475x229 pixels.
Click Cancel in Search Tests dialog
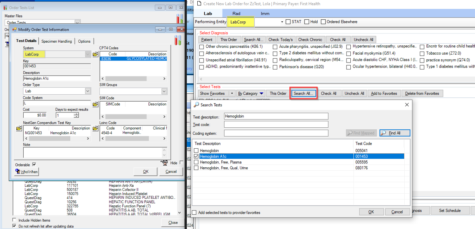pyautogui.click(x=397, y=212)
